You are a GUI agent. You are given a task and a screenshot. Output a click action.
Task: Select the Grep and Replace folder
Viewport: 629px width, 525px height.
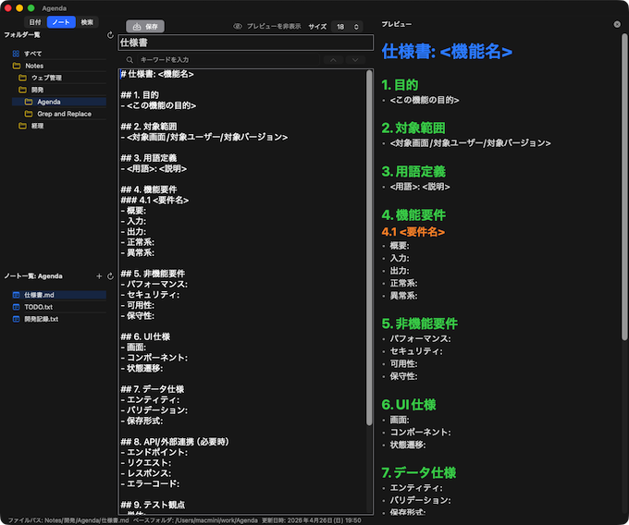(x=63, y=114)
